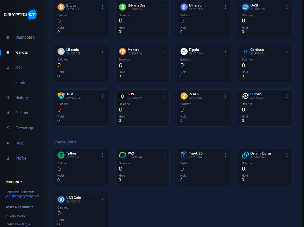The image size is (304, 227).
Task: Click the Bitcoin coin icon
Action: coord(61,7)
